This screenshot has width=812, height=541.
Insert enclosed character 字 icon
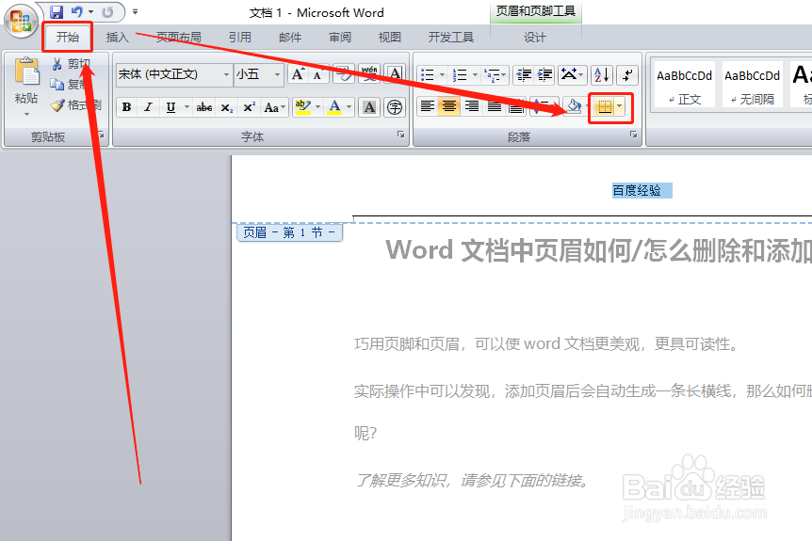click(x=395, y=107)
